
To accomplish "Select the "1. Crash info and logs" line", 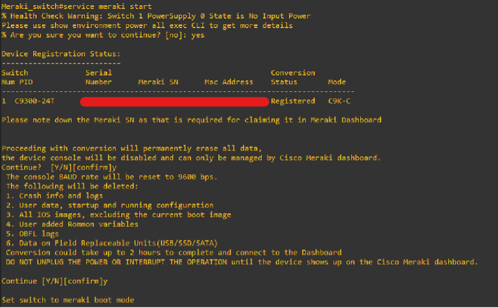I will pyautogui.click(x=54, y=196).
